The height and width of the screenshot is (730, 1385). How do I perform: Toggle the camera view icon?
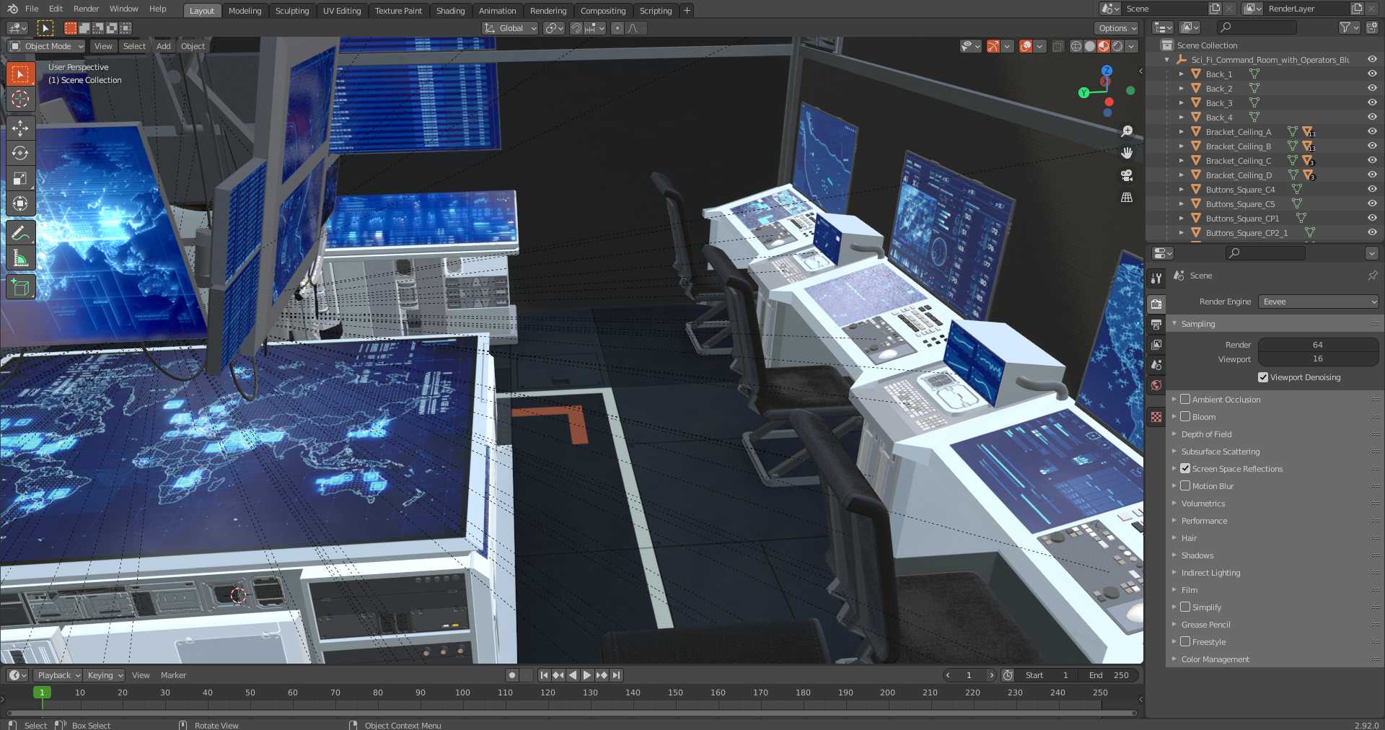pos(1127,175)
